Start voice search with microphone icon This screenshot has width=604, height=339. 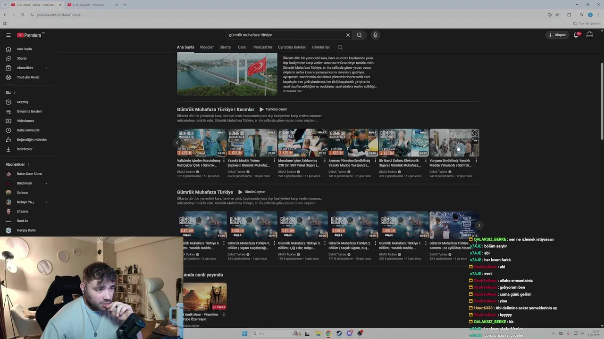[375, 35]
